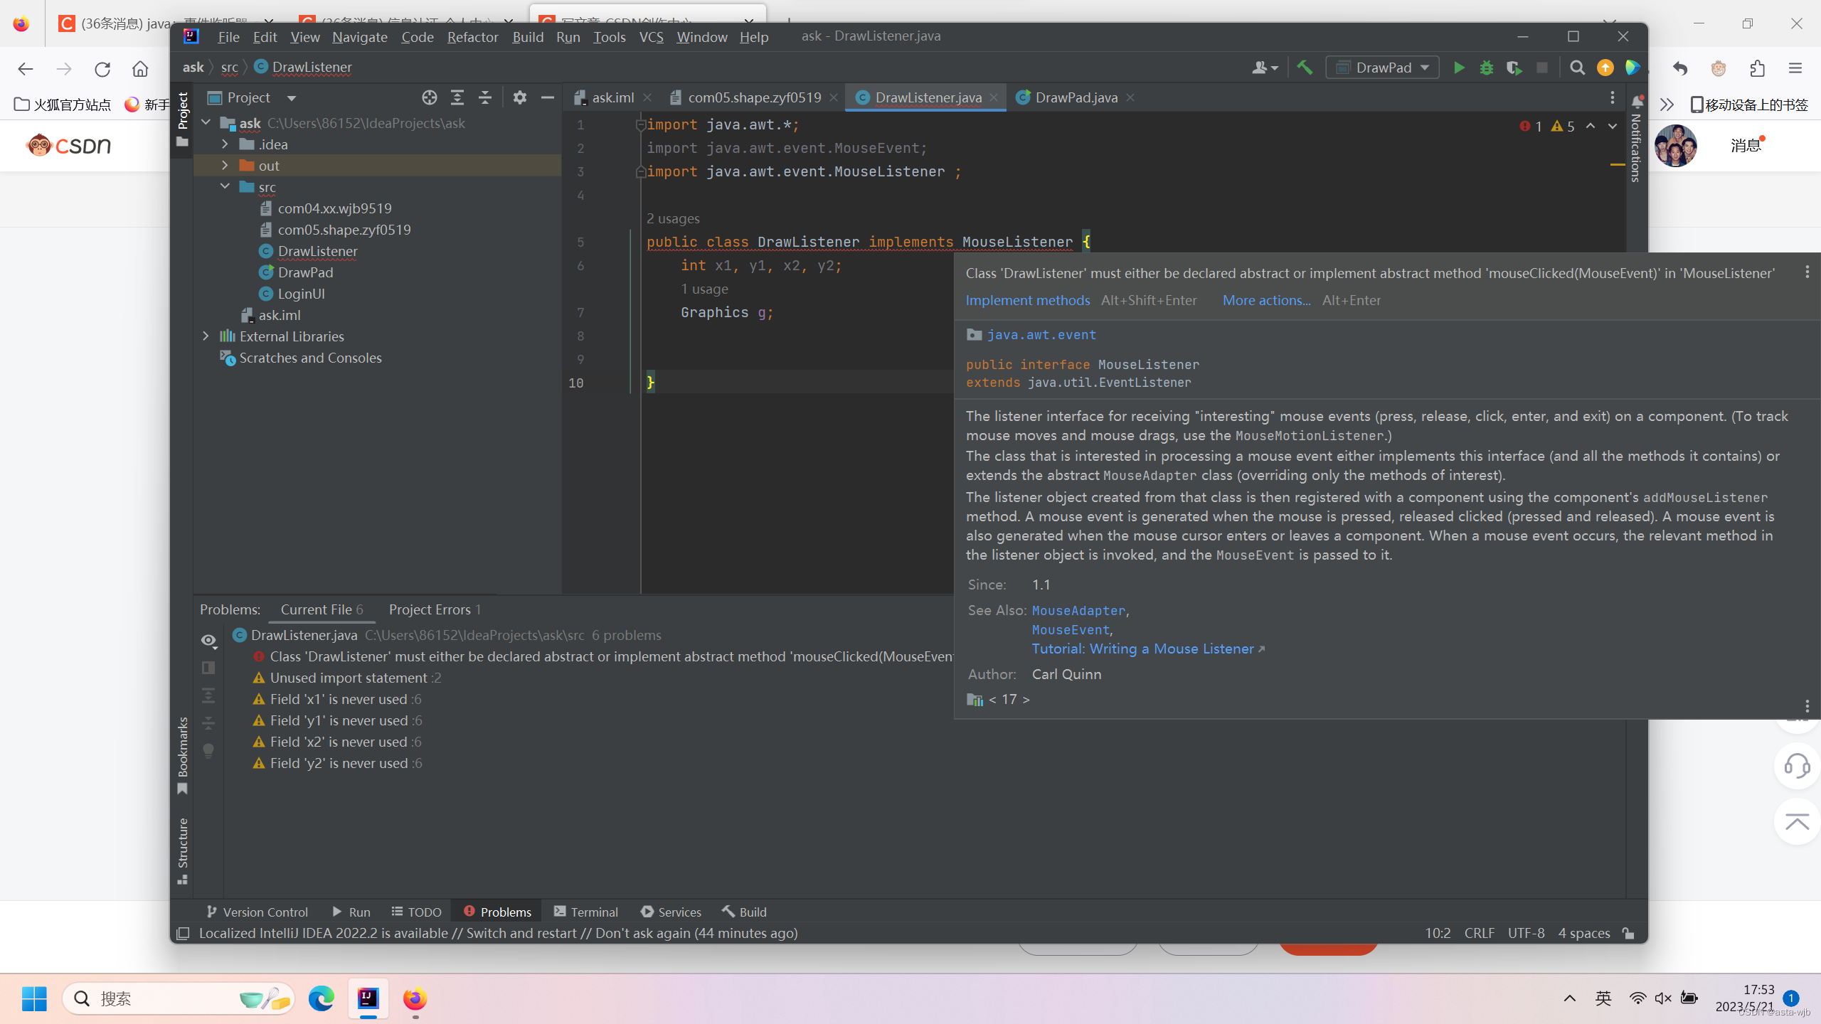Image resolution: width=1821 pixels, height=1024 pixels.
Task: Open Search Everywhere magnifier icon
Action: pyautogui.click(x=1577, y=68)
